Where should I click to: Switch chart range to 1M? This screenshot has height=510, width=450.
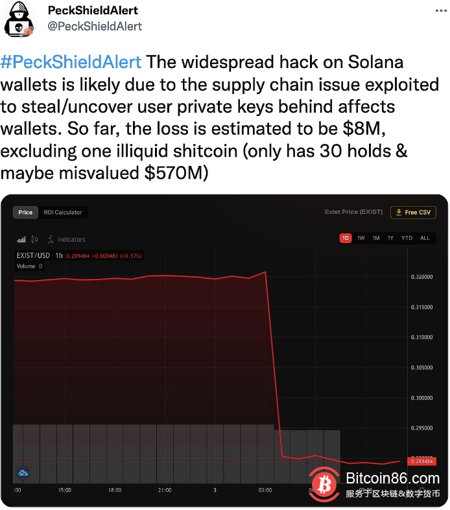375,238
